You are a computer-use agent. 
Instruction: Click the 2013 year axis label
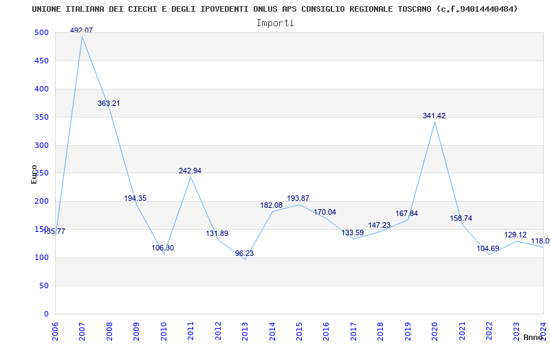click(245, 332)
